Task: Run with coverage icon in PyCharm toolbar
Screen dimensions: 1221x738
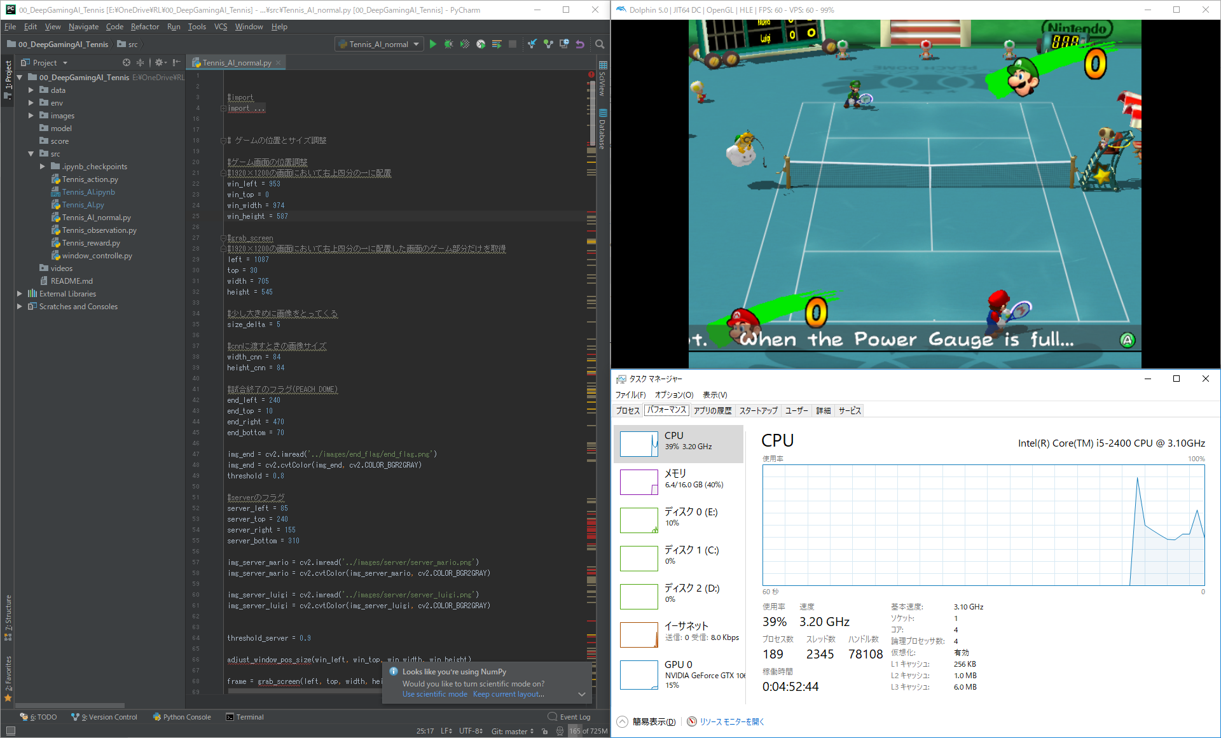Action: point(465,44)
